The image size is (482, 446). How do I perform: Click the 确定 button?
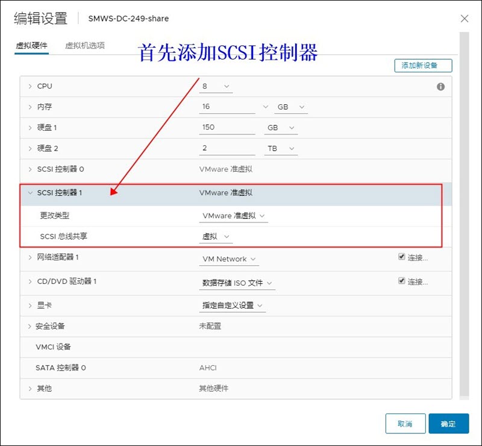tap(448, 424)
